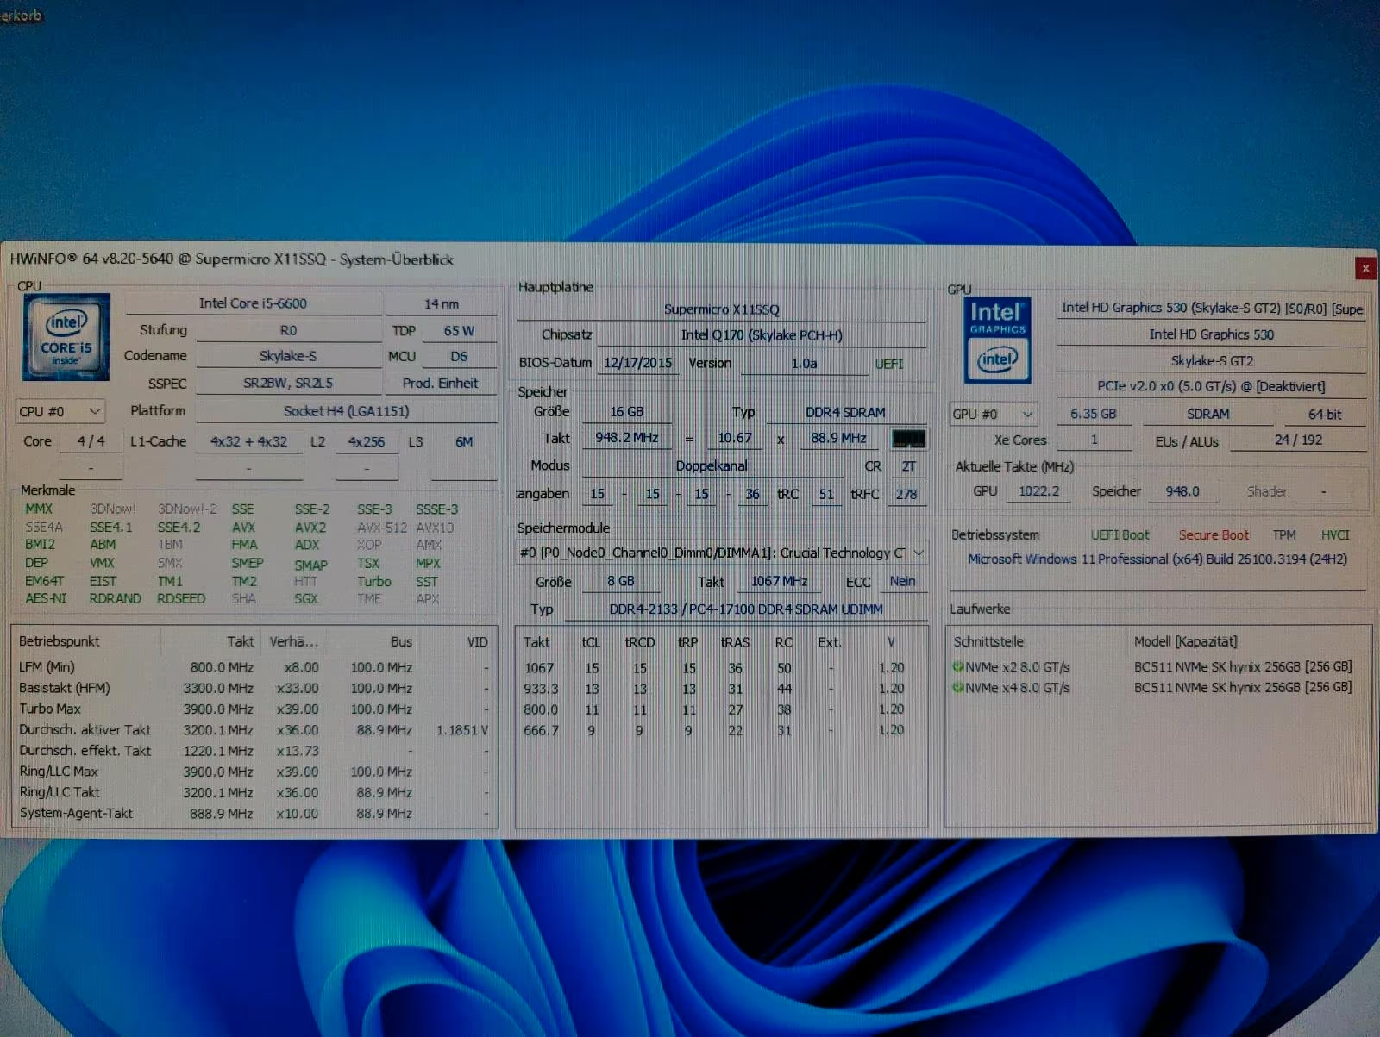Click the tRAS column header in timings table

735,642
